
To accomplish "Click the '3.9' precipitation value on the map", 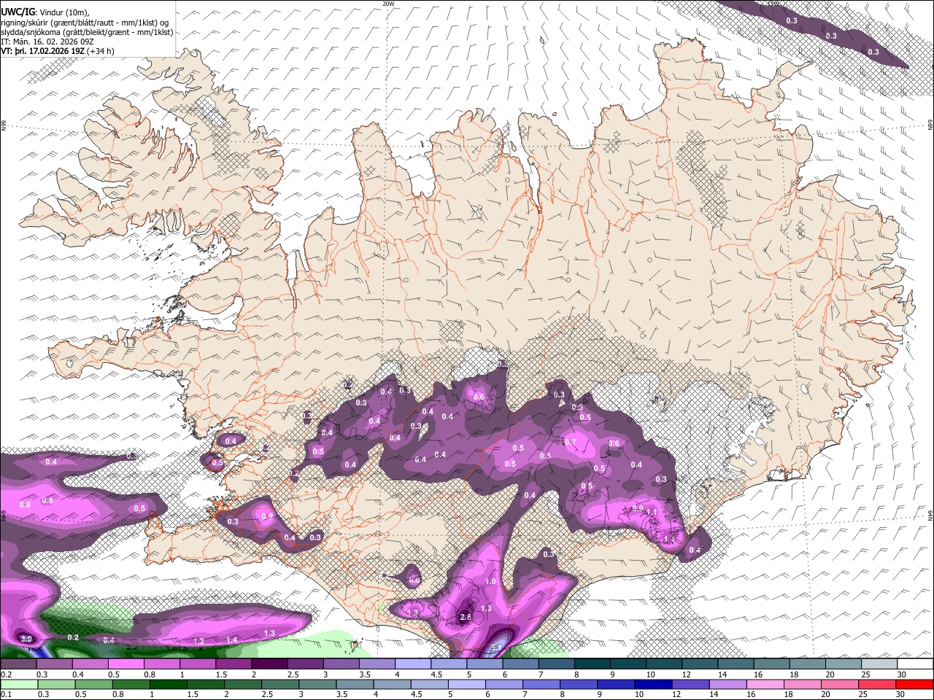I will click(x=27, y=639).
